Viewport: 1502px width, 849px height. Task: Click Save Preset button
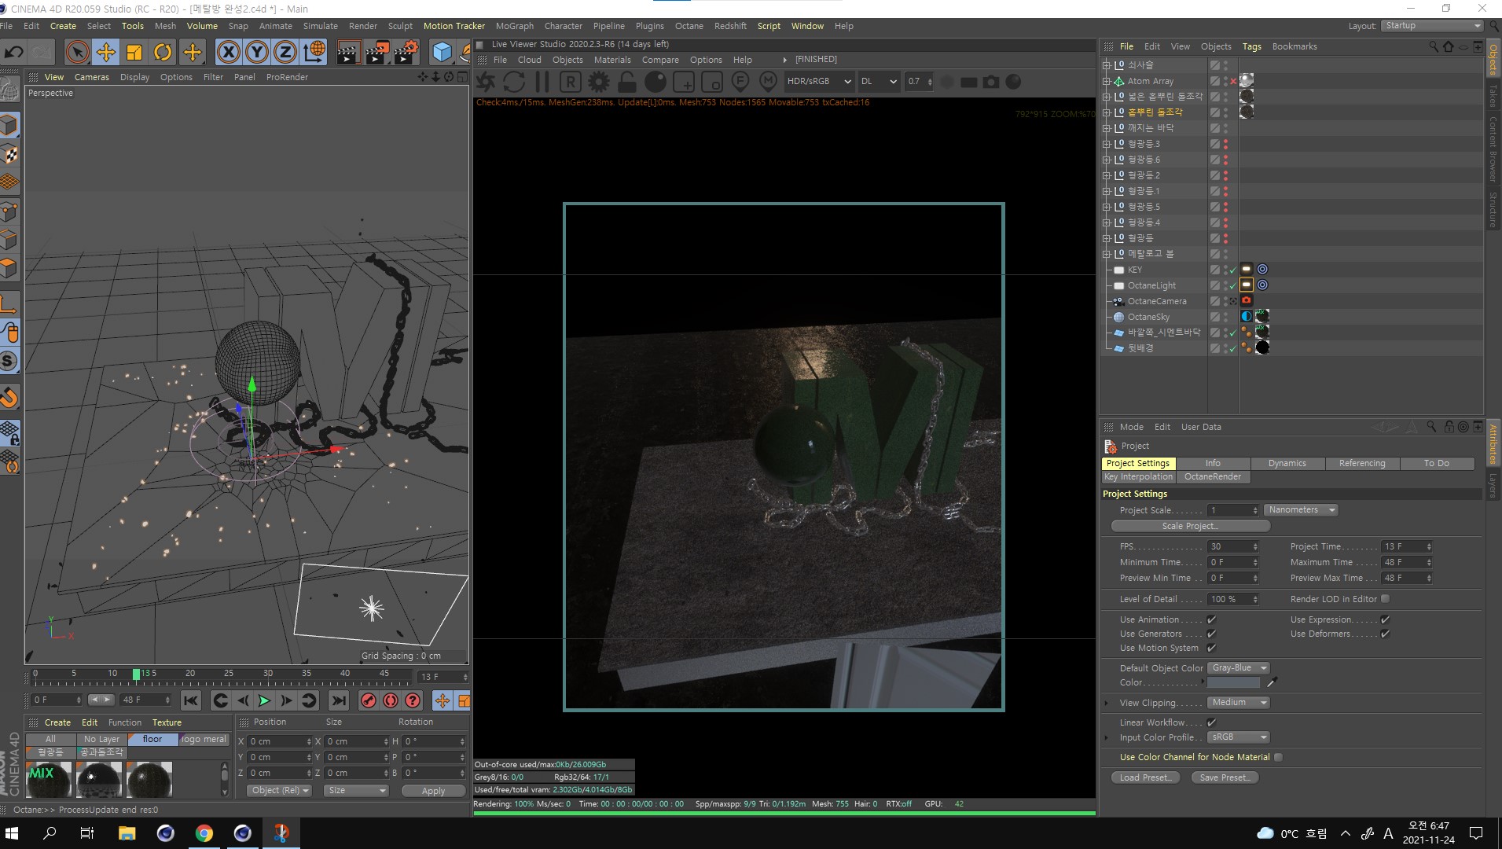click(x=1225, y=777)
